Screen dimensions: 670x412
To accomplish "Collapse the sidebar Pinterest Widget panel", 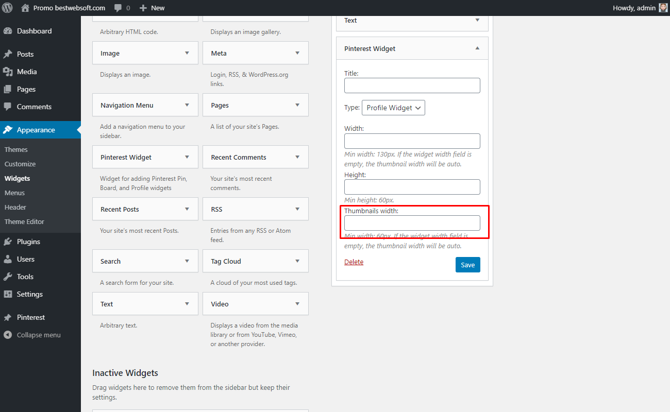I will (x=477, y=48).
